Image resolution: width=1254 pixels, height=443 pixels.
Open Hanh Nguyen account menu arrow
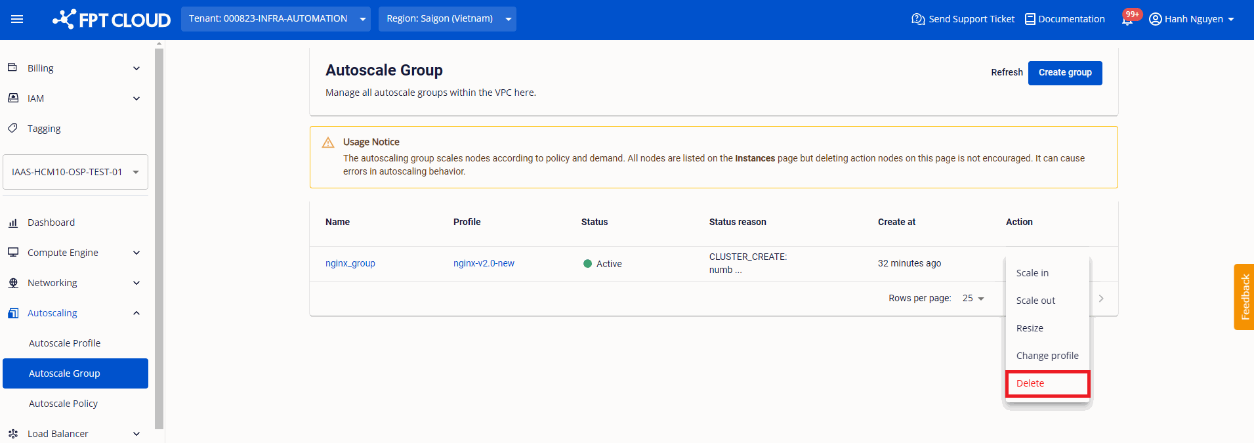click(x=1231, y=19)
